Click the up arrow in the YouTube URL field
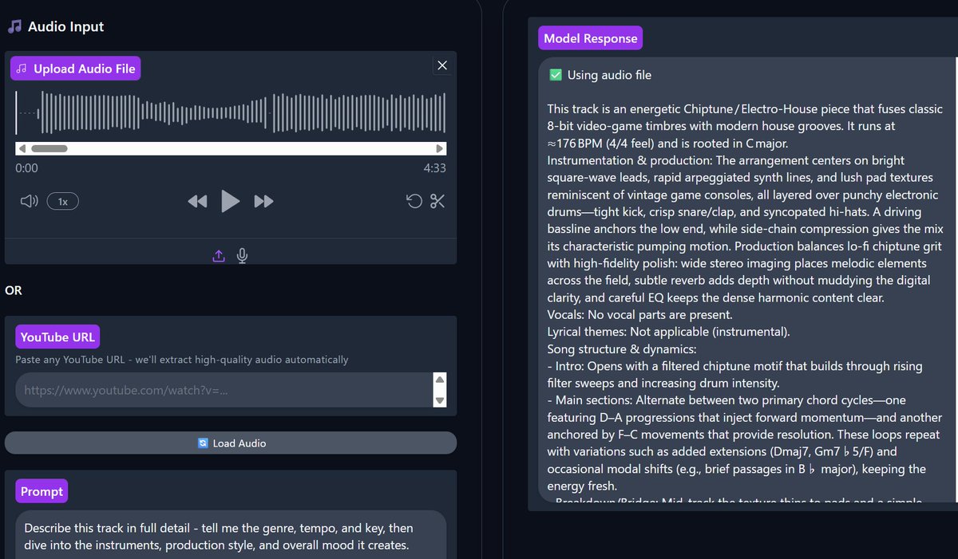 (440, 380)
